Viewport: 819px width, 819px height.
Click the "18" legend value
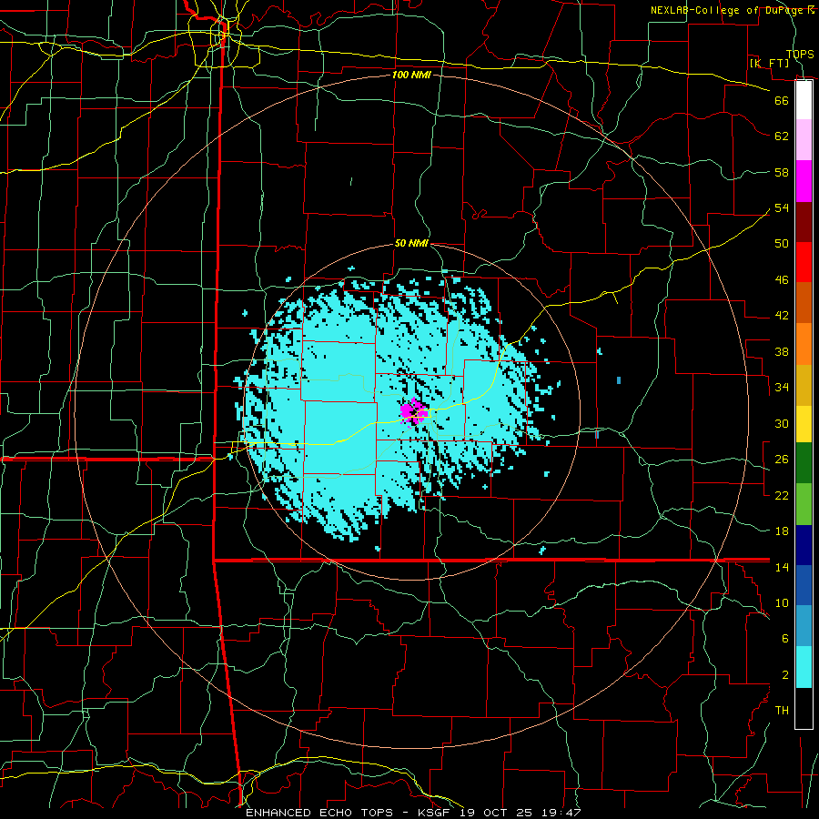tap(782, 531)
